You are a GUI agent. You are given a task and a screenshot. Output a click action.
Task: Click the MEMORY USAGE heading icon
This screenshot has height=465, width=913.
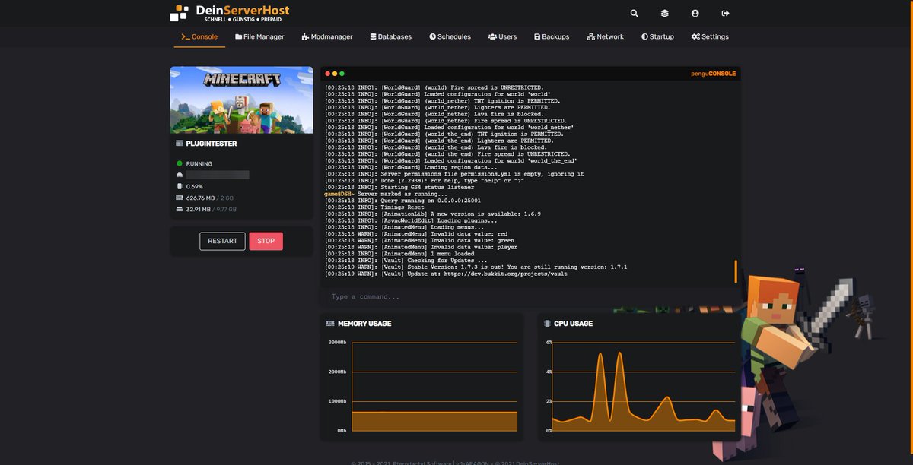tap(330, 324)
